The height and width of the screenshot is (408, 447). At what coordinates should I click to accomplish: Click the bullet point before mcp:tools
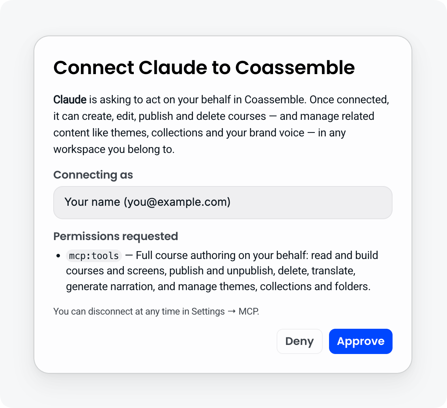click(x=58, y=256)
